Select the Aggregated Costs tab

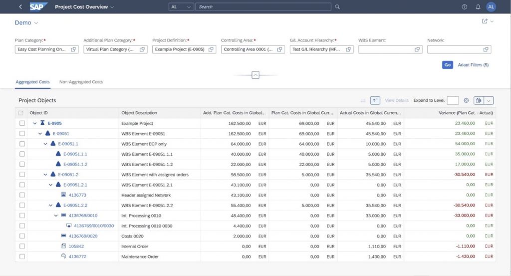(32, 82)
